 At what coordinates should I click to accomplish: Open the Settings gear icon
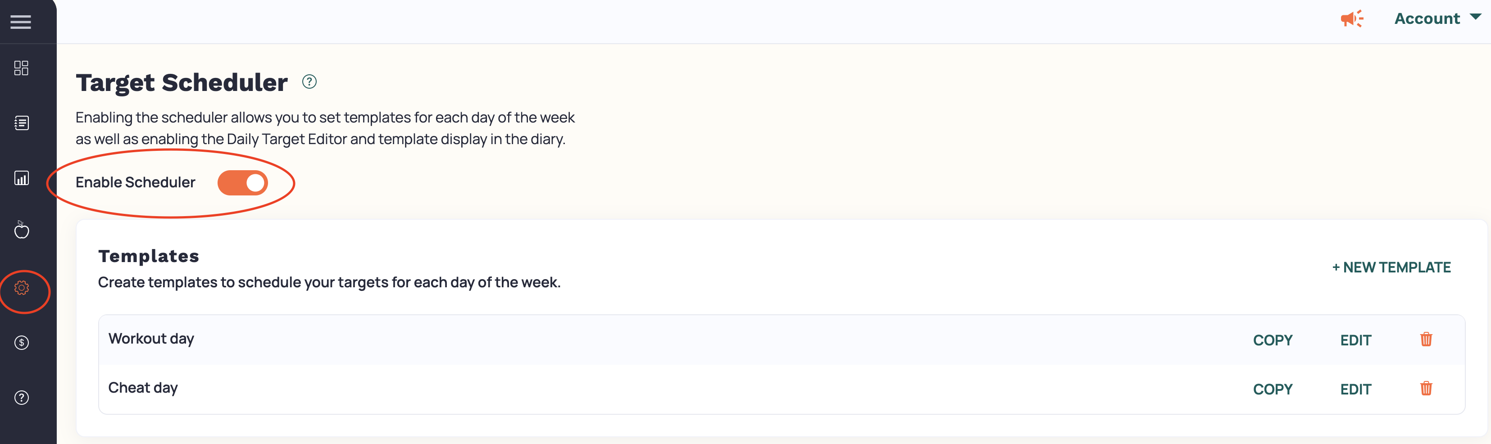(x=22, y=288)
